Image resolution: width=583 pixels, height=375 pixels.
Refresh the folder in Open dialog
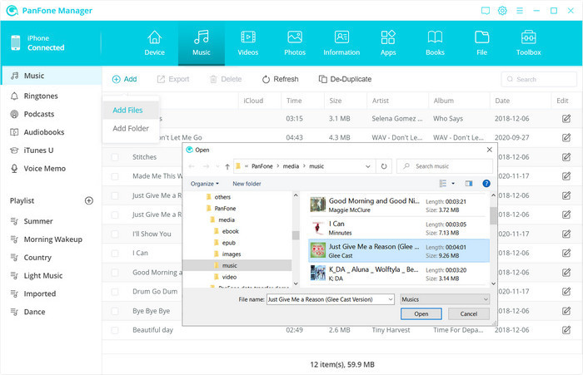pyautogui.click(x=384, y=166)
